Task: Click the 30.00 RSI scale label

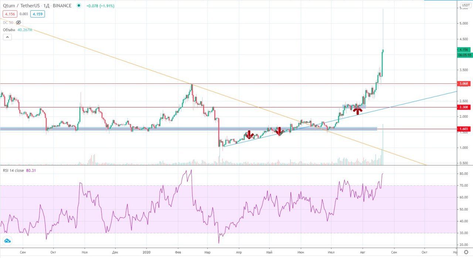Action: 464,233
